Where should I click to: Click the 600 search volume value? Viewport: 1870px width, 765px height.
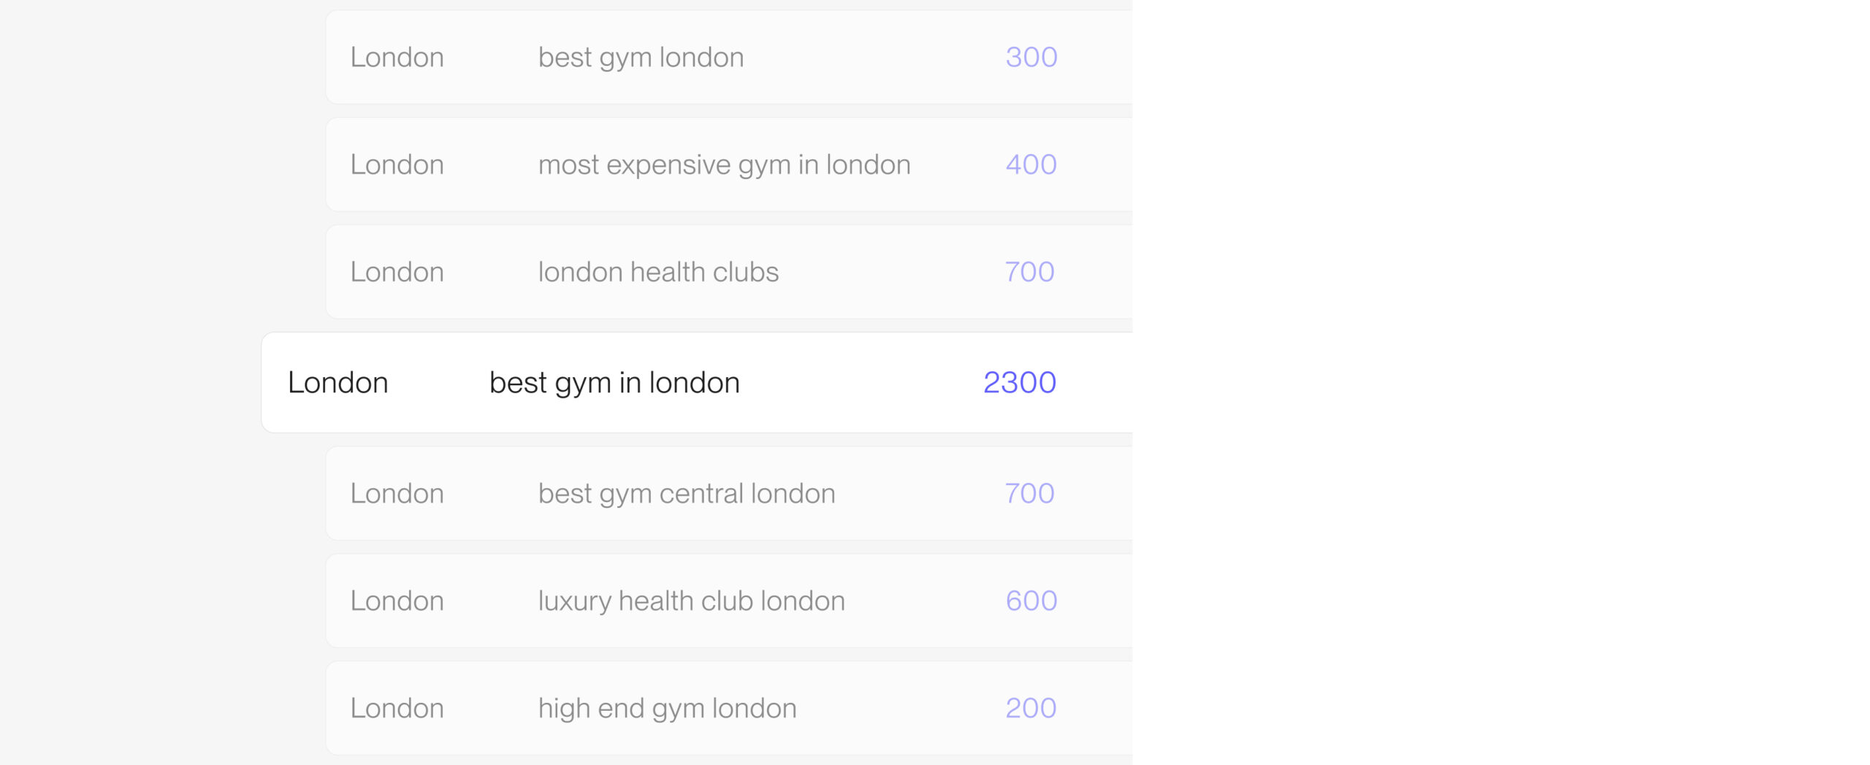(1031, 601)
